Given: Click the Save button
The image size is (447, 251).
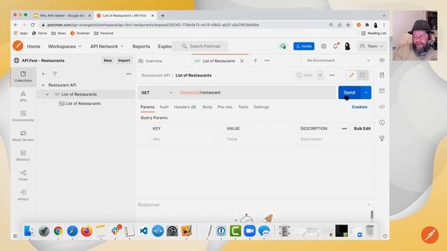Looking at the screenshot, I should click(x=305, y=75).
